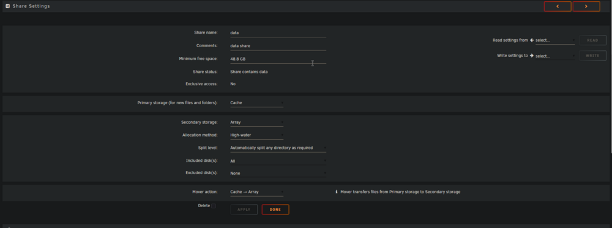Click the Share Settings header icon
612x228 pixels.
(x=8, y=6)
